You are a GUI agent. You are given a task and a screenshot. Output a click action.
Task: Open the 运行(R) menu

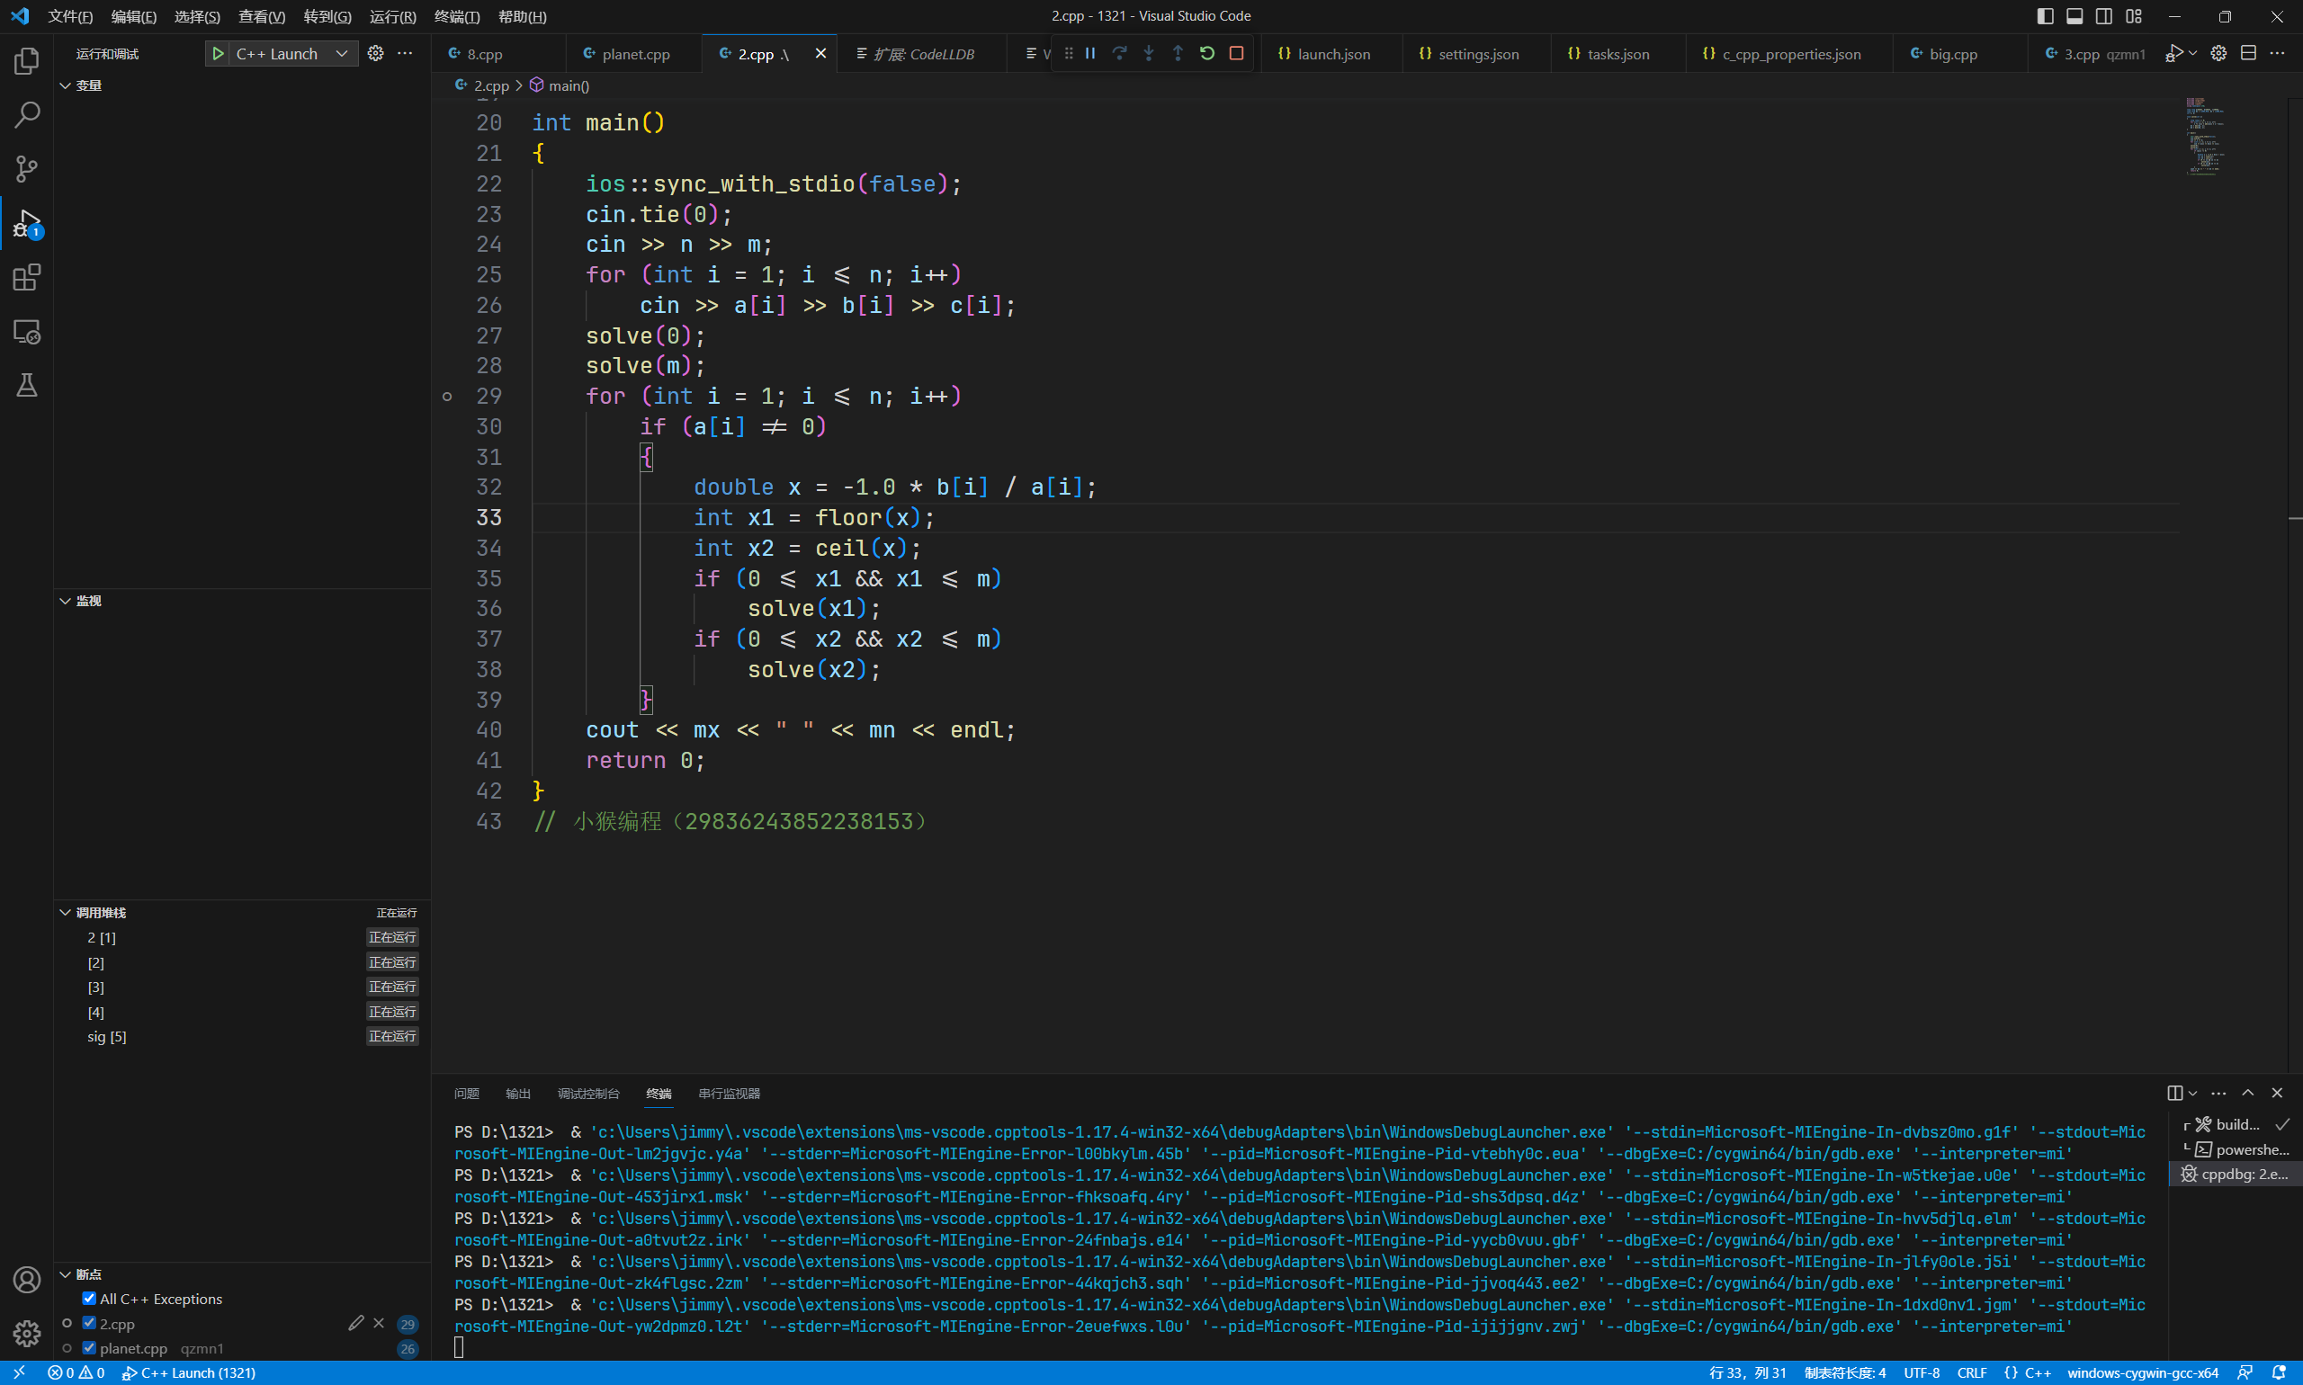(392, 16)
